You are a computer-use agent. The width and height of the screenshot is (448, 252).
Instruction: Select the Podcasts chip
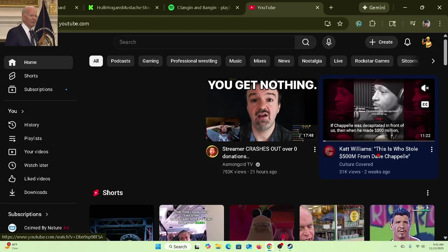point(120,61)
